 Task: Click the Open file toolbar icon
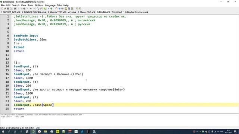(5, 9)
